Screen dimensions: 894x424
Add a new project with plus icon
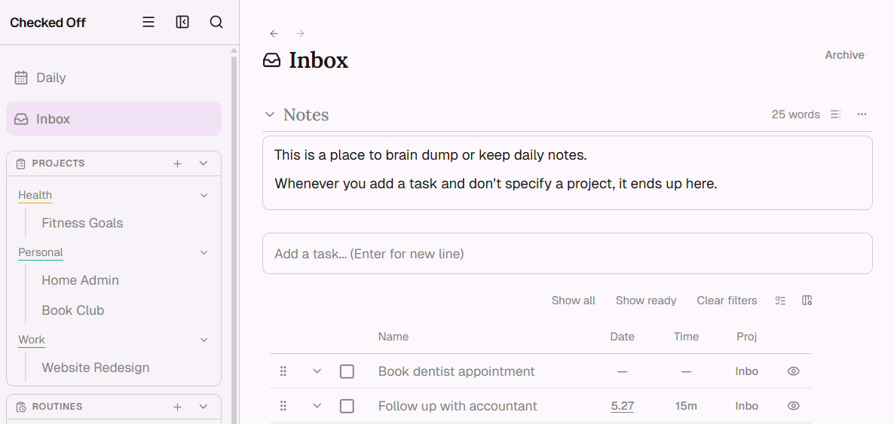click(x=177, y=163)
